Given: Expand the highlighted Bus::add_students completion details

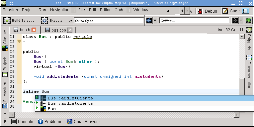Looking at the screenshot, I should pos(37,97).
